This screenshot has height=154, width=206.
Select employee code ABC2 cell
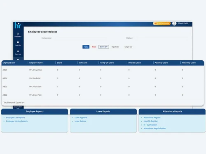click(5, 95)
